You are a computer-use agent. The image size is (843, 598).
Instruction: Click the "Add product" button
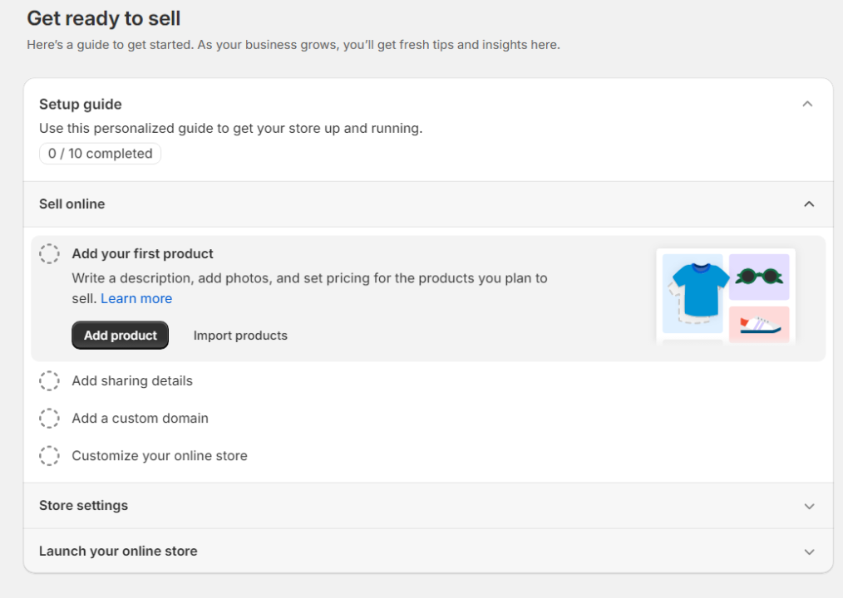tap(120, 335)
